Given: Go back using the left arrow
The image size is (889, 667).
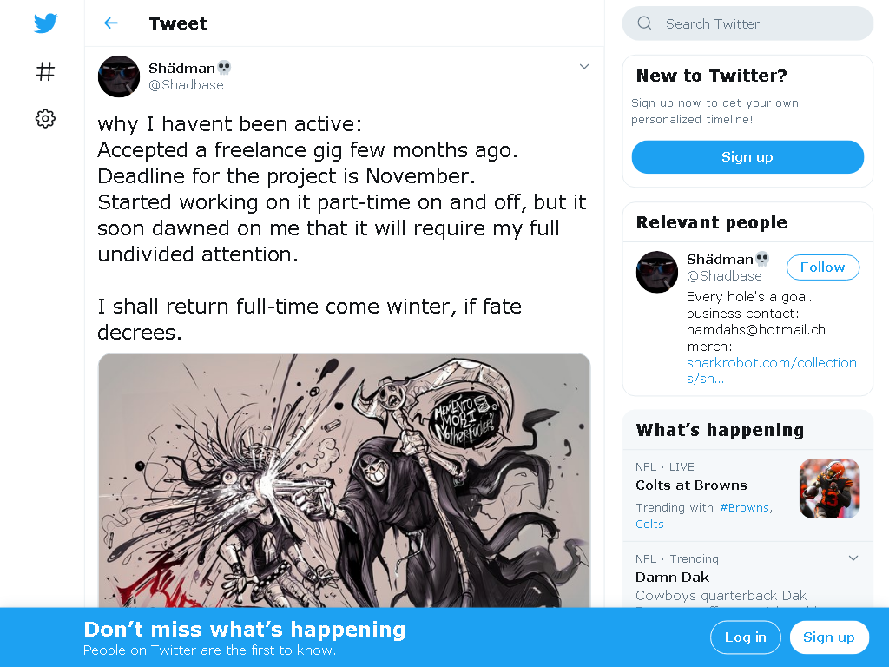Looking at the screenshot, I should 111,23.
